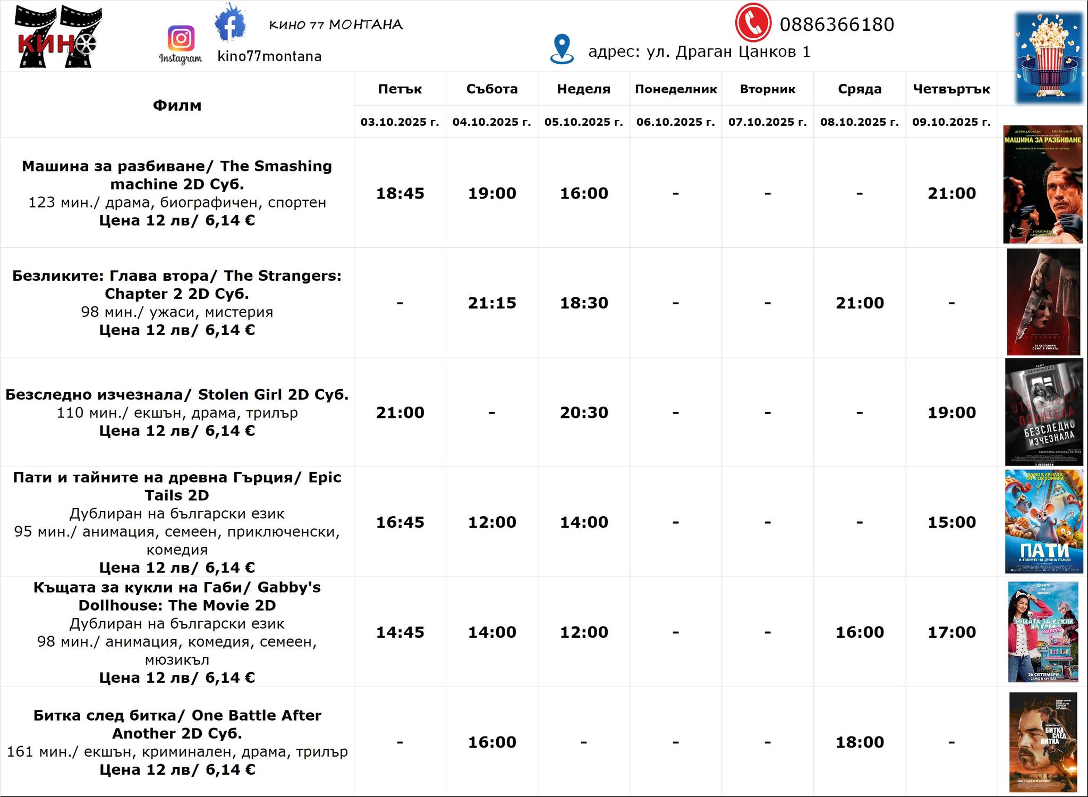Screen dimensions: 1088x797
Task: Select Gabby's Dollhouse Wednesday 16:00 showtime
Action: [x=859, y=632]
